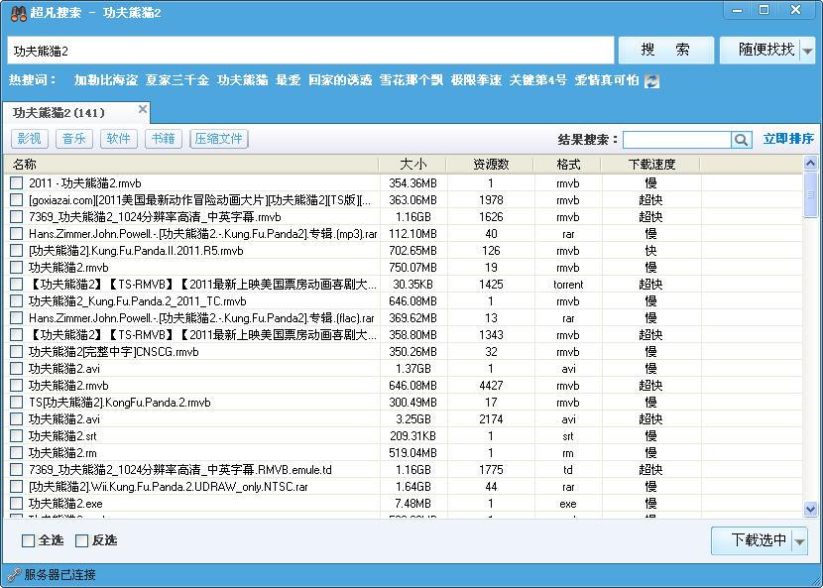Select the 音乐 music category filter
The image size is (823, 588).
tap(73, 139)
